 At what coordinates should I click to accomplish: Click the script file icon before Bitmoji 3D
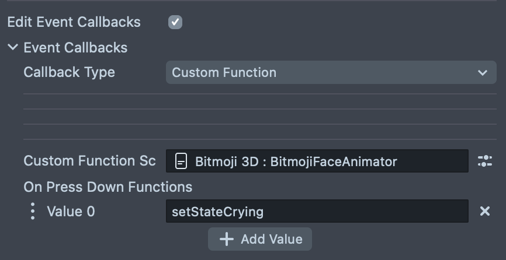point(181,161)
